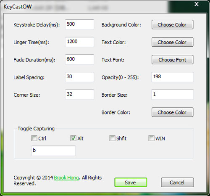
Task: Select the Fade Duration field
Action: tap(79, 59)
